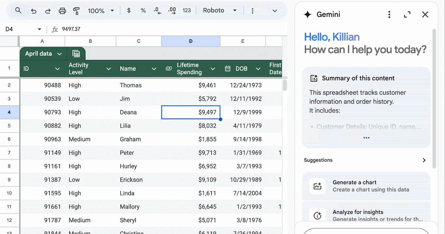This screenshot has height=234, width=445.
Task: Click the undo arrow icon
Action: pyautogui.click(x=34, y=11)
